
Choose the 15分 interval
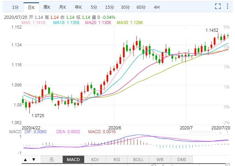click(x=110, y=7)
